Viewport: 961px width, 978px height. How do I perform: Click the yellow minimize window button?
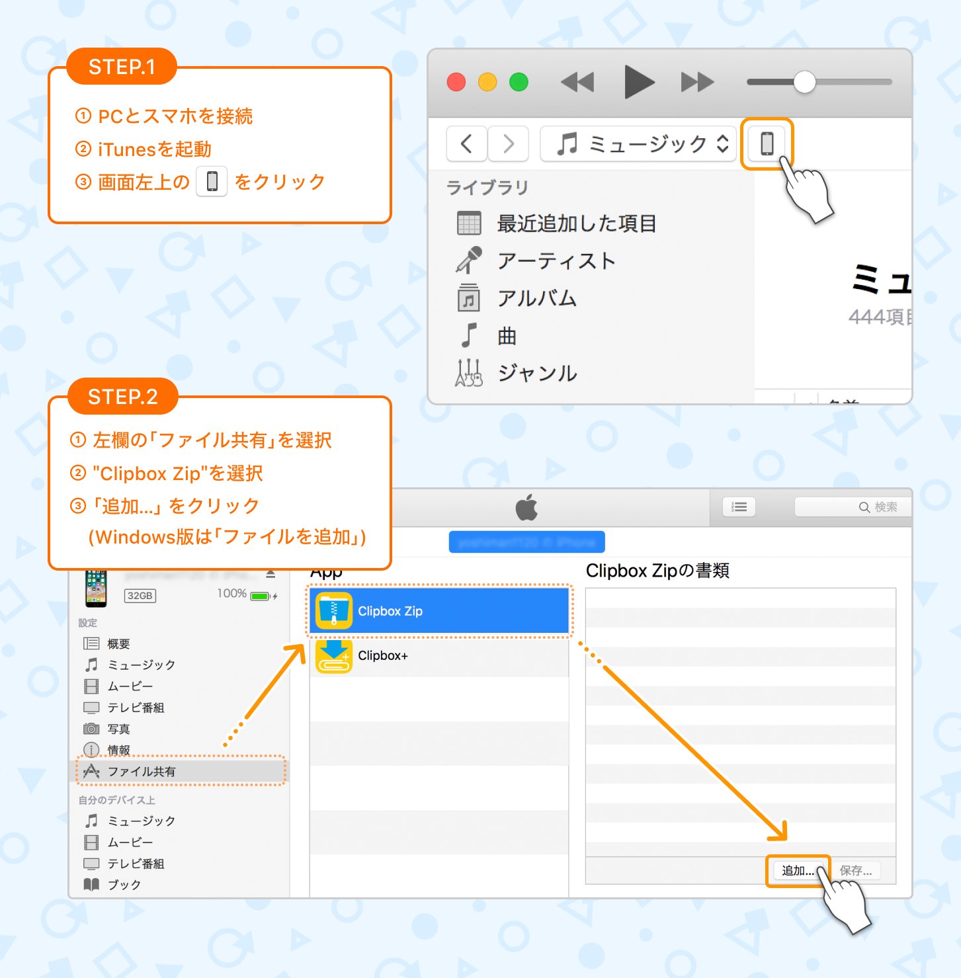[487, 82]
